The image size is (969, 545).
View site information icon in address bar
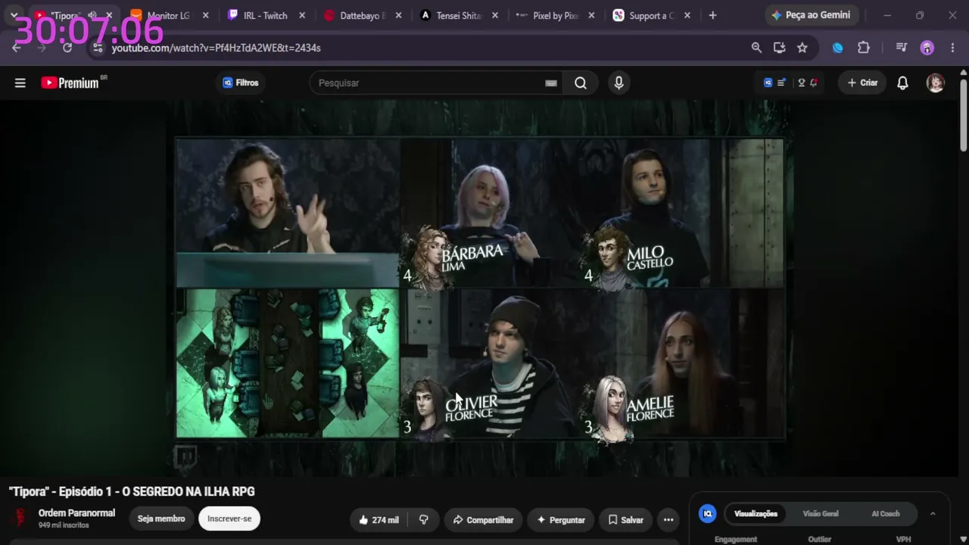coord(97,48)
